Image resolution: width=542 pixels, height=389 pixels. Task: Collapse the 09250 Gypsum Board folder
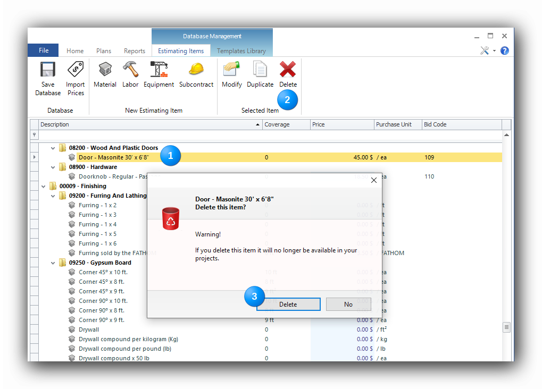[53, 263]
